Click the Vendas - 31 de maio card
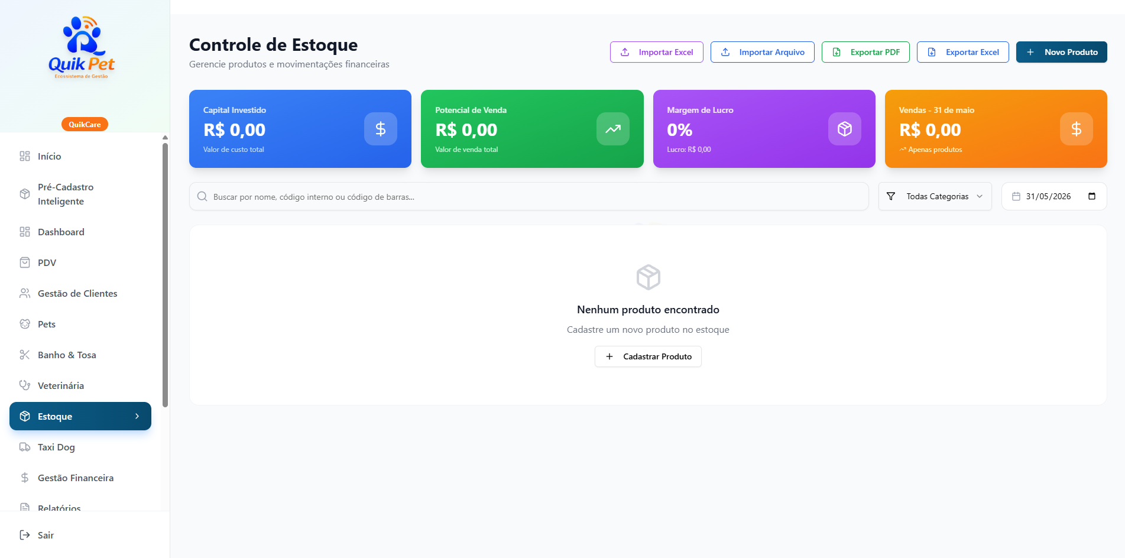Image resolution: width=1125 pixels, height=558 pixels. (996, 129)
